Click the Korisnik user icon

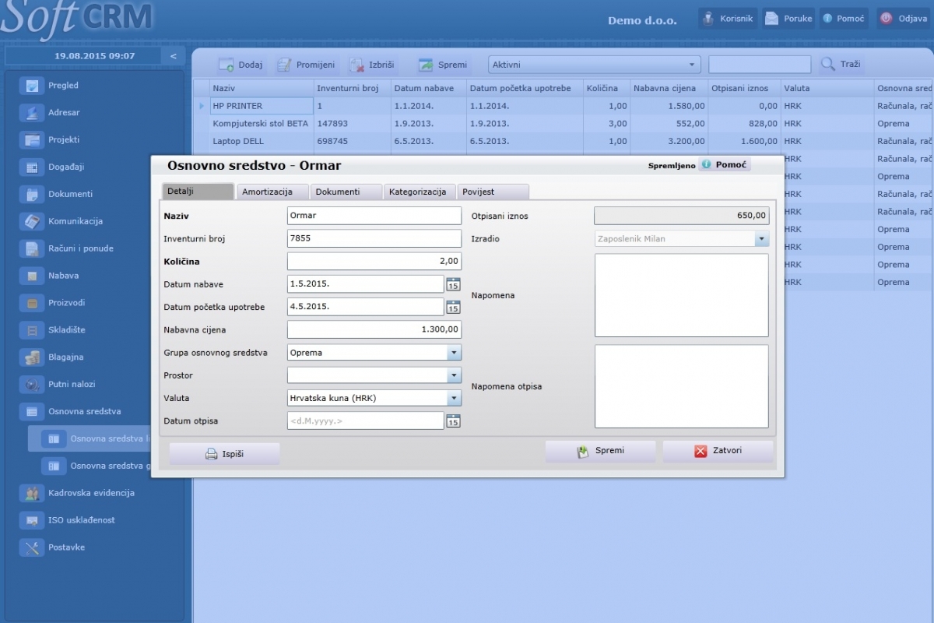pyautogui.click(x=708, y=19)
